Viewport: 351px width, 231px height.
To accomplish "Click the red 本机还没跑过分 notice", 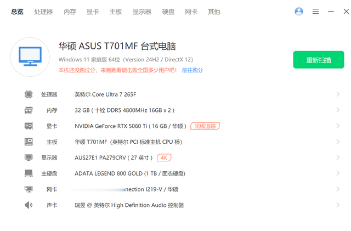I will click(118, 70).
